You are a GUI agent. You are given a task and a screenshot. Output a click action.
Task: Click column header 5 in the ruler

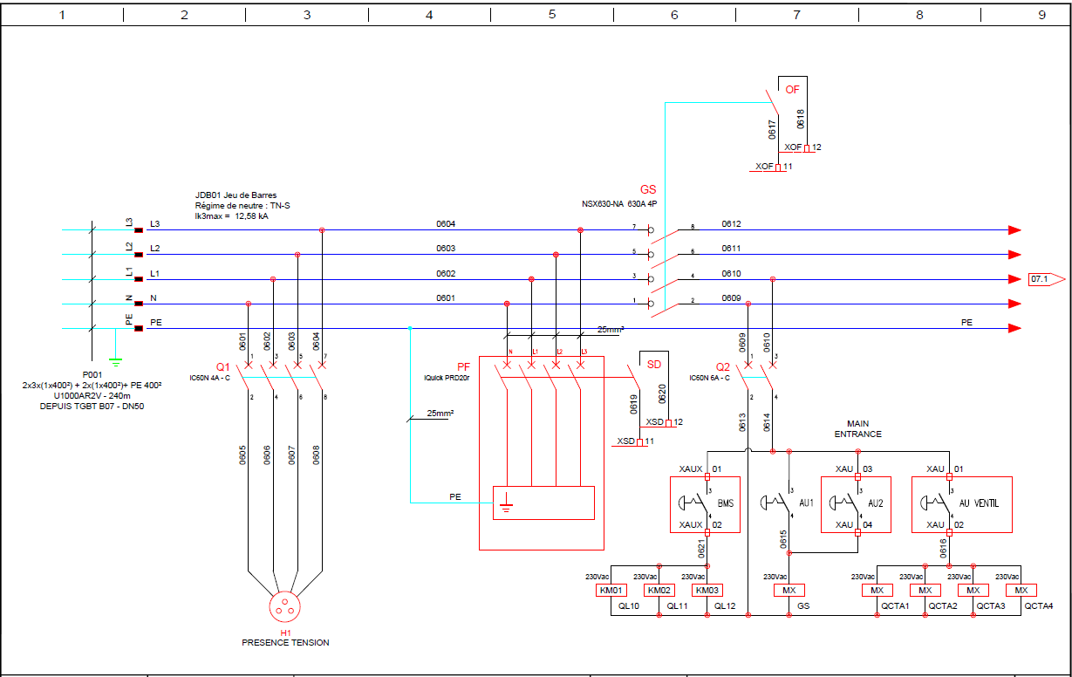click(551, 15)
